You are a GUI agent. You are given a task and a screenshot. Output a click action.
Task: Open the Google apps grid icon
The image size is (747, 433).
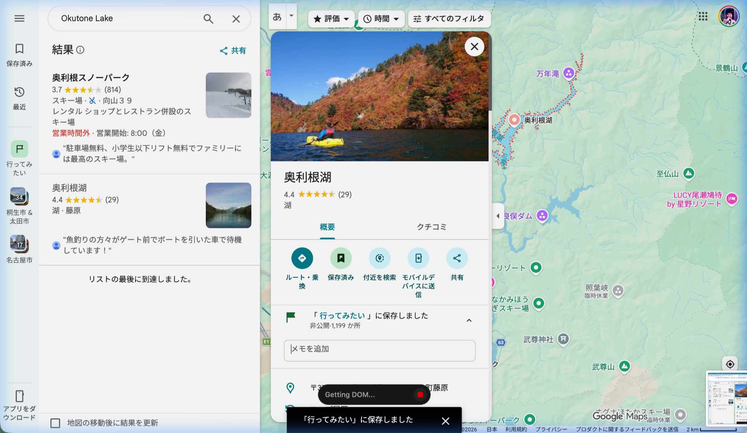pos(703,16)
